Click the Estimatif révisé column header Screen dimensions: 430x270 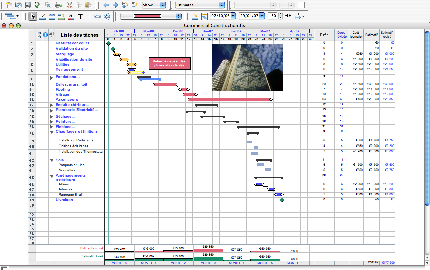point(387,35)
